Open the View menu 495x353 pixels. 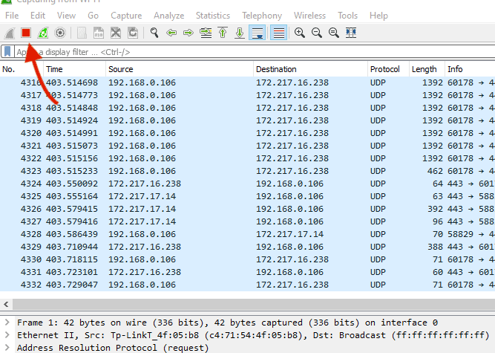66,16
